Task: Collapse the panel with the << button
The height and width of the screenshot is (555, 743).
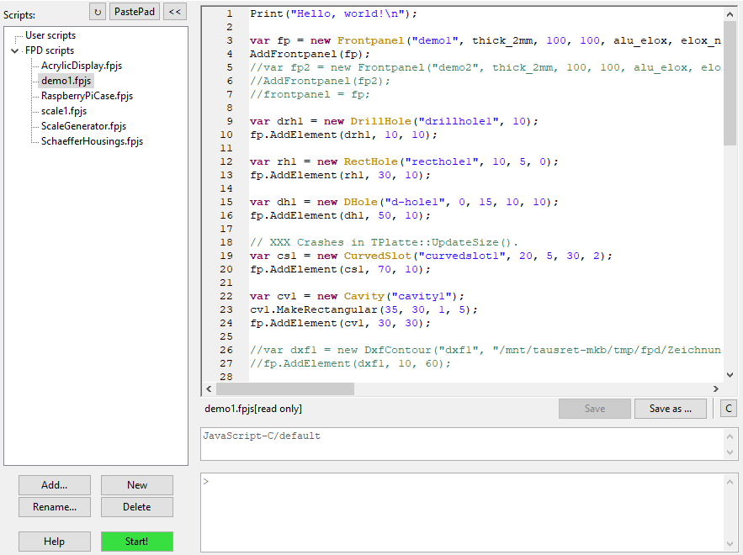Action: [175, 12]
